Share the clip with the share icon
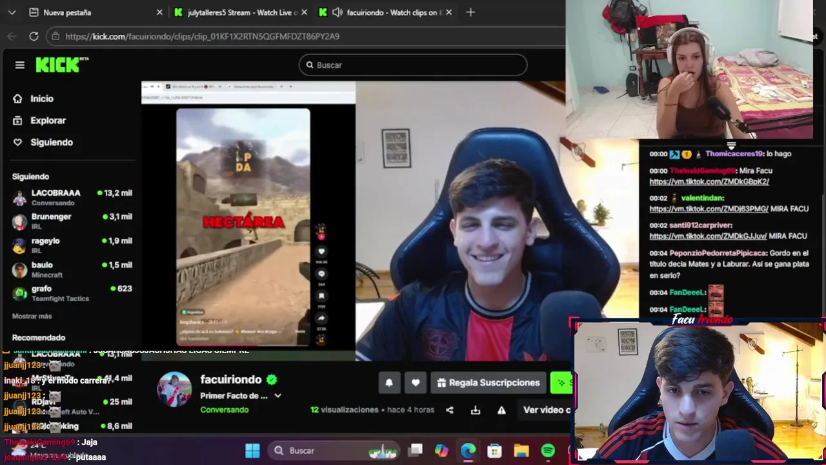The width and height of the screenshot is (826, 465). 450,410
